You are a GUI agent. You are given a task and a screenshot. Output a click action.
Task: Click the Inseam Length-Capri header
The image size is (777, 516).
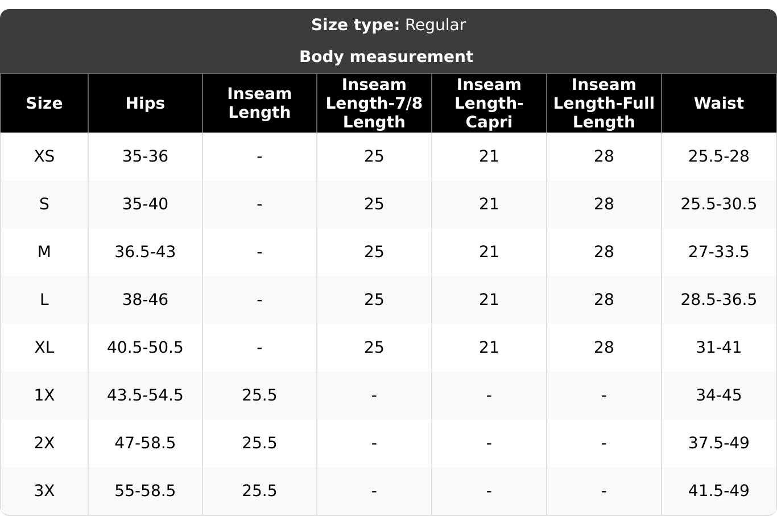coord(489,103)
